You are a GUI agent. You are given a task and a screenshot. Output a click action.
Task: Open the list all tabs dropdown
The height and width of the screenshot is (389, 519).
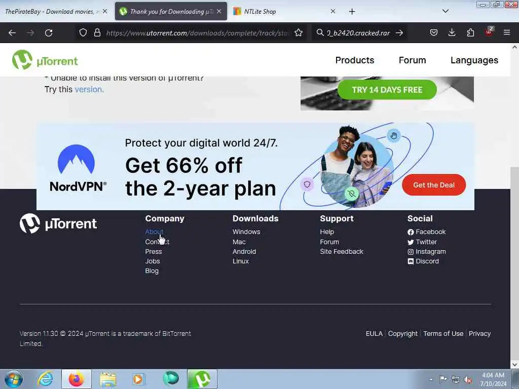pos(446,11)
